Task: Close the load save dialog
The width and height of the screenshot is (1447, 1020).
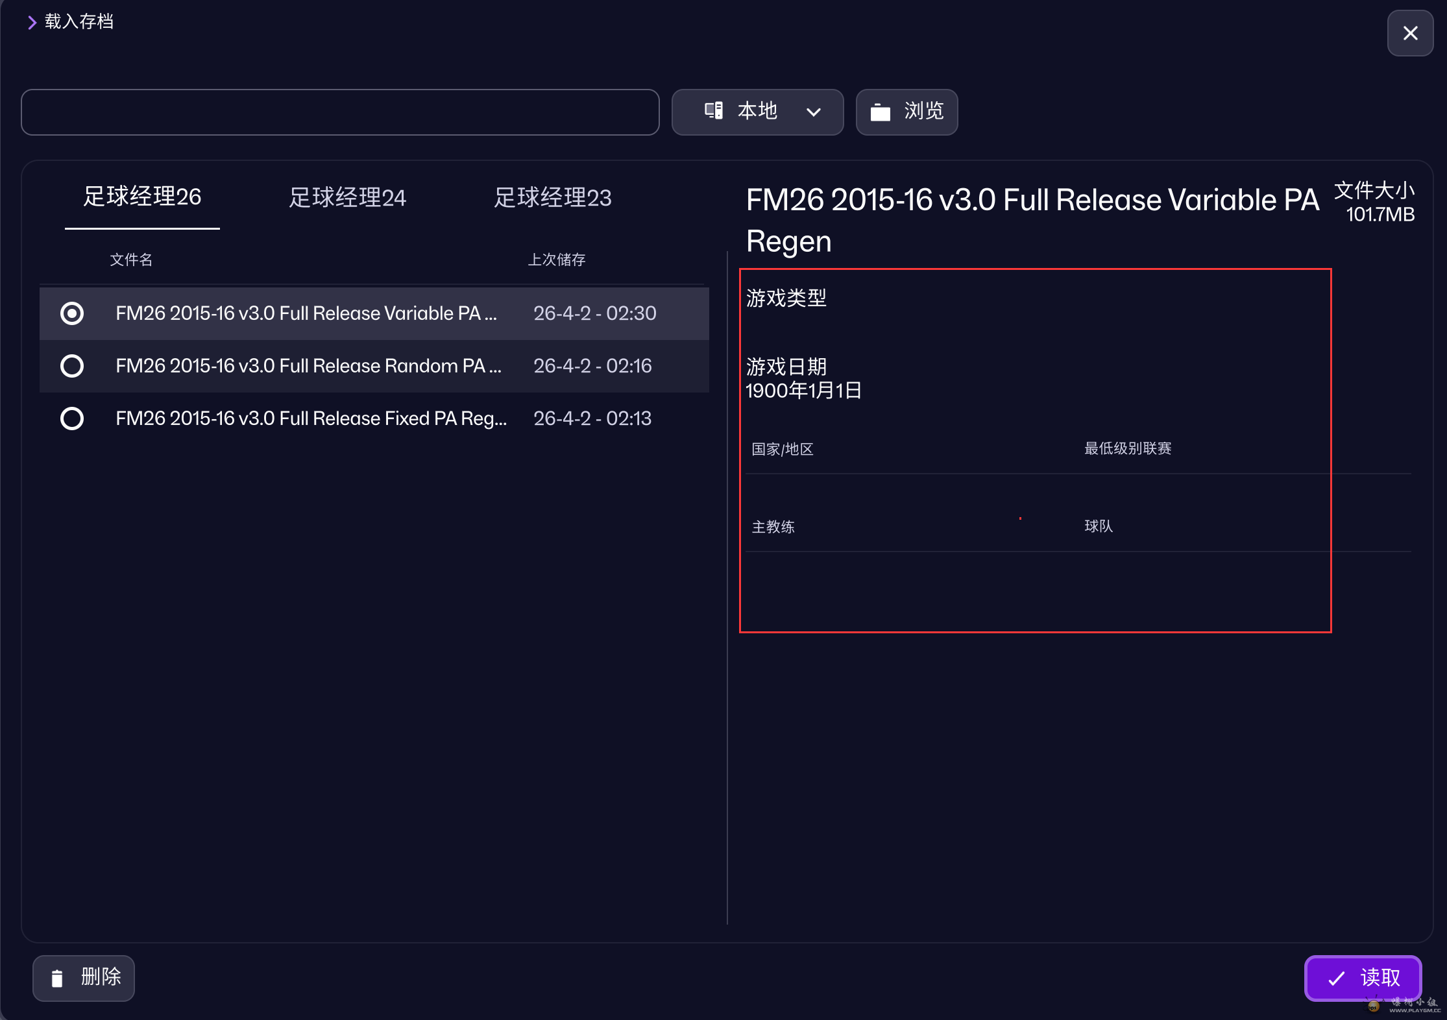Action: (1410, 33)
